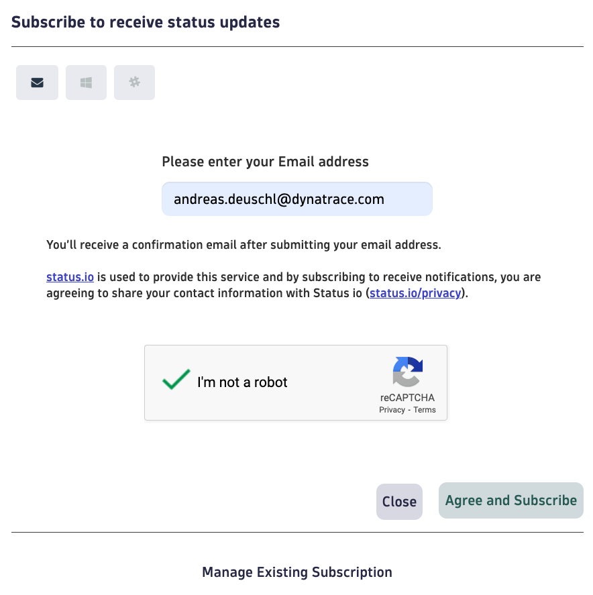Click the Close button
This screenshot has height=595, width=593.
(x=399, y=501)
